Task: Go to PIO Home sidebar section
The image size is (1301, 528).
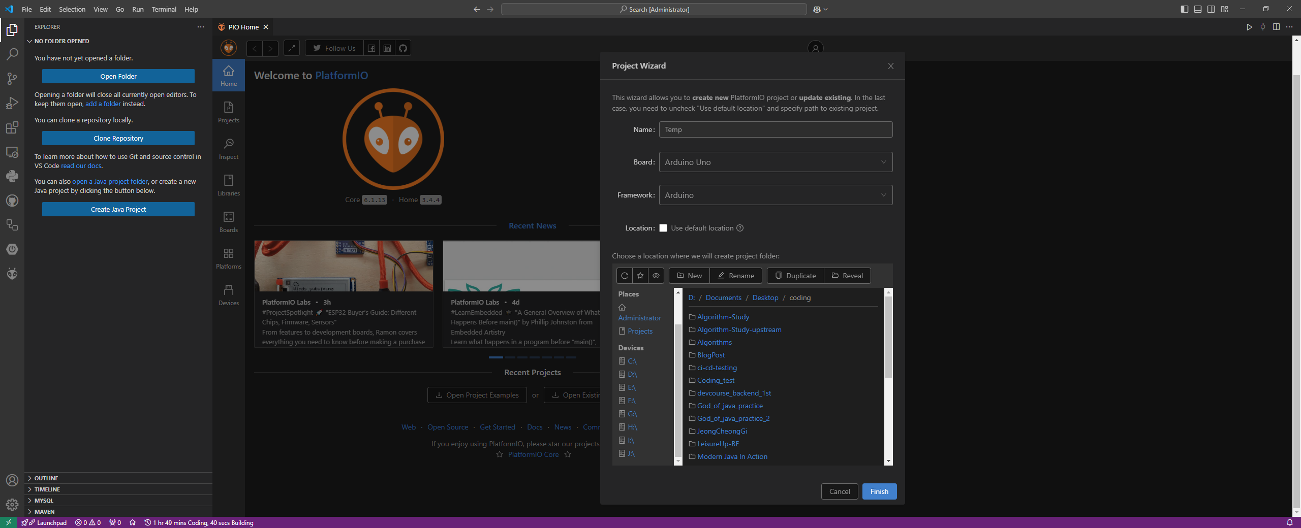Action: coord(229,75)
